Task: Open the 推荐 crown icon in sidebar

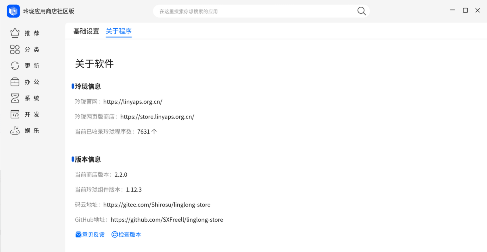Action: [x=15, y=33]
